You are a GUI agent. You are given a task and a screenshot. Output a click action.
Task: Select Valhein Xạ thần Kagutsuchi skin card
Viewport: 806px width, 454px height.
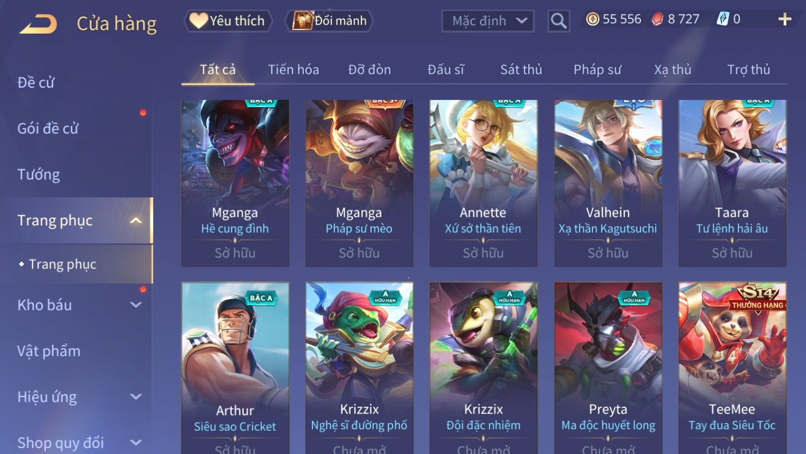click(608, 183)
